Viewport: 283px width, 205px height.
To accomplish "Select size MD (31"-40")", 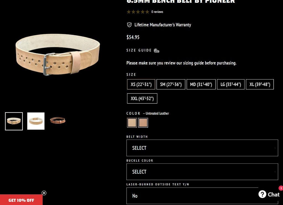I will tap(201, 84).
